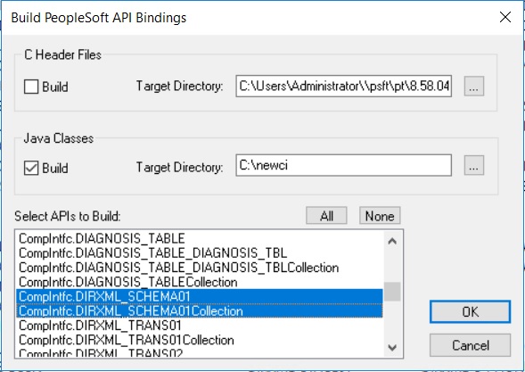Select CompIntfc.DIRXML_TRANS01Collection entry
Screen dimensions: 525x372
pos(200,340)
